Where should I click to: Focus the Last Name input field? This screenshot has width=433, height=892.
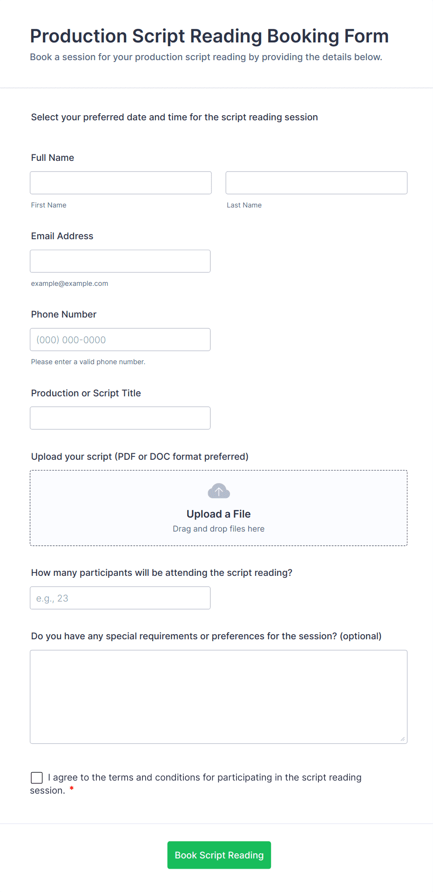(317, 183)
